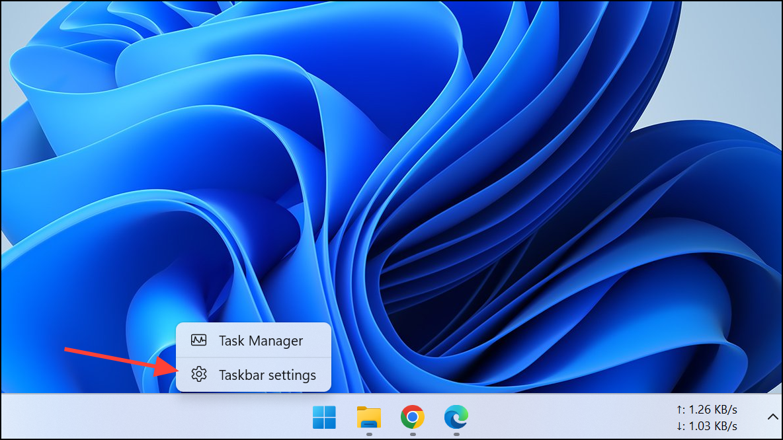This screenshot has width=783, height=440.
Task: Click the upload speed 1.26 KB/s reading
Action: [706, 410]
